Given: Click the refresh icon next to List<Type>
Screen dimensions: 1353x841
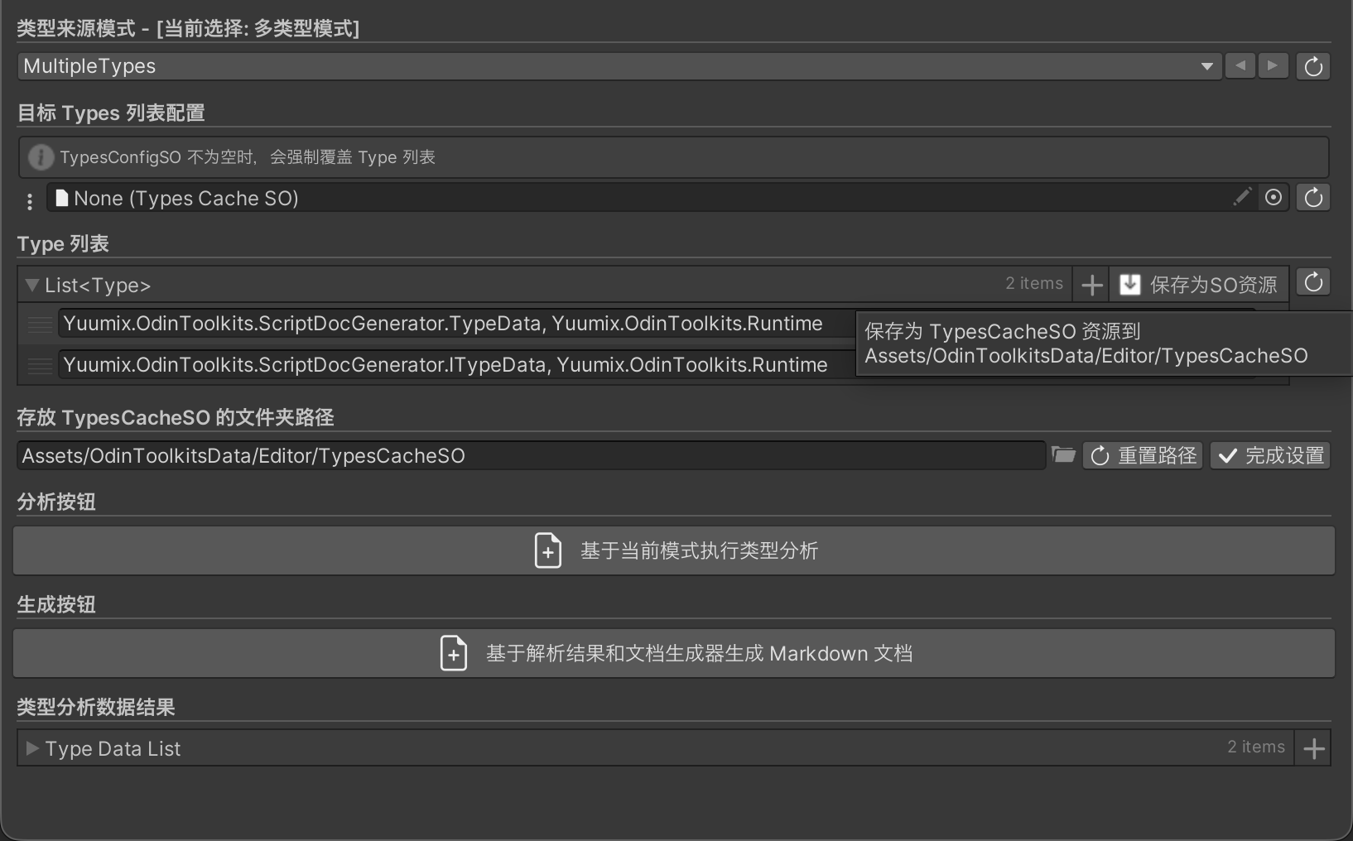Looking at the screenshot, I should click(x=1312, y=282).
